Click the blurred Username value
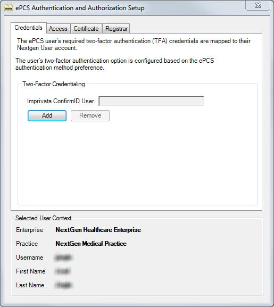Viewport: 274px width, 307px height. pyautogui.click(x=63, y=258)
